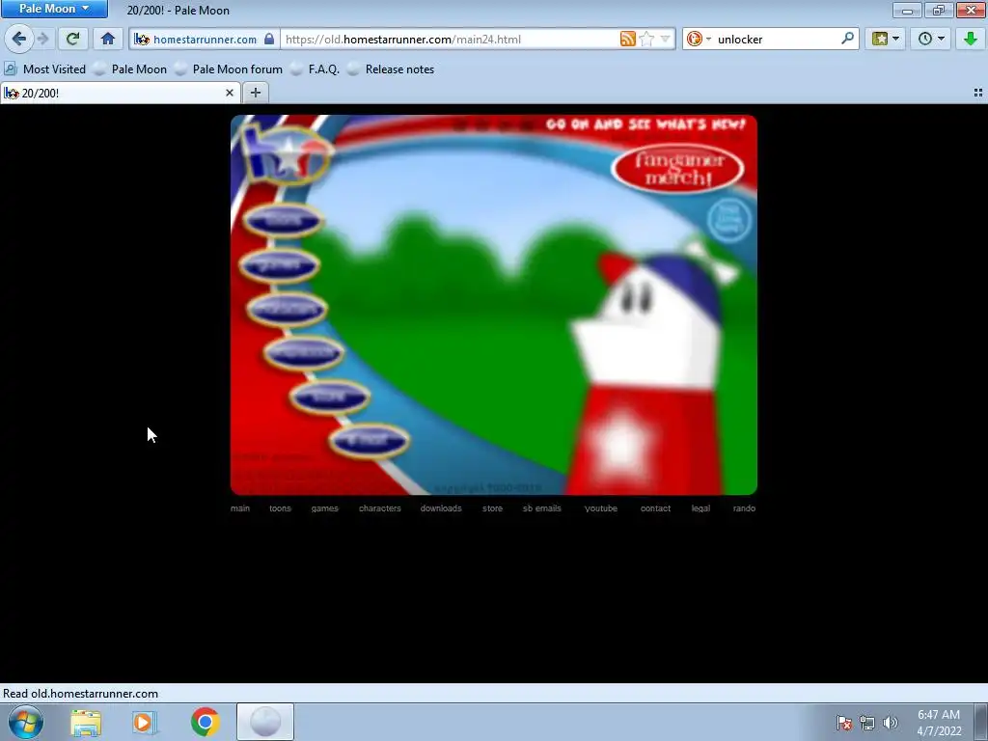Click the magnifying glass search icon
The width and height of the screenshot is (988, 741).
[847, 39]
